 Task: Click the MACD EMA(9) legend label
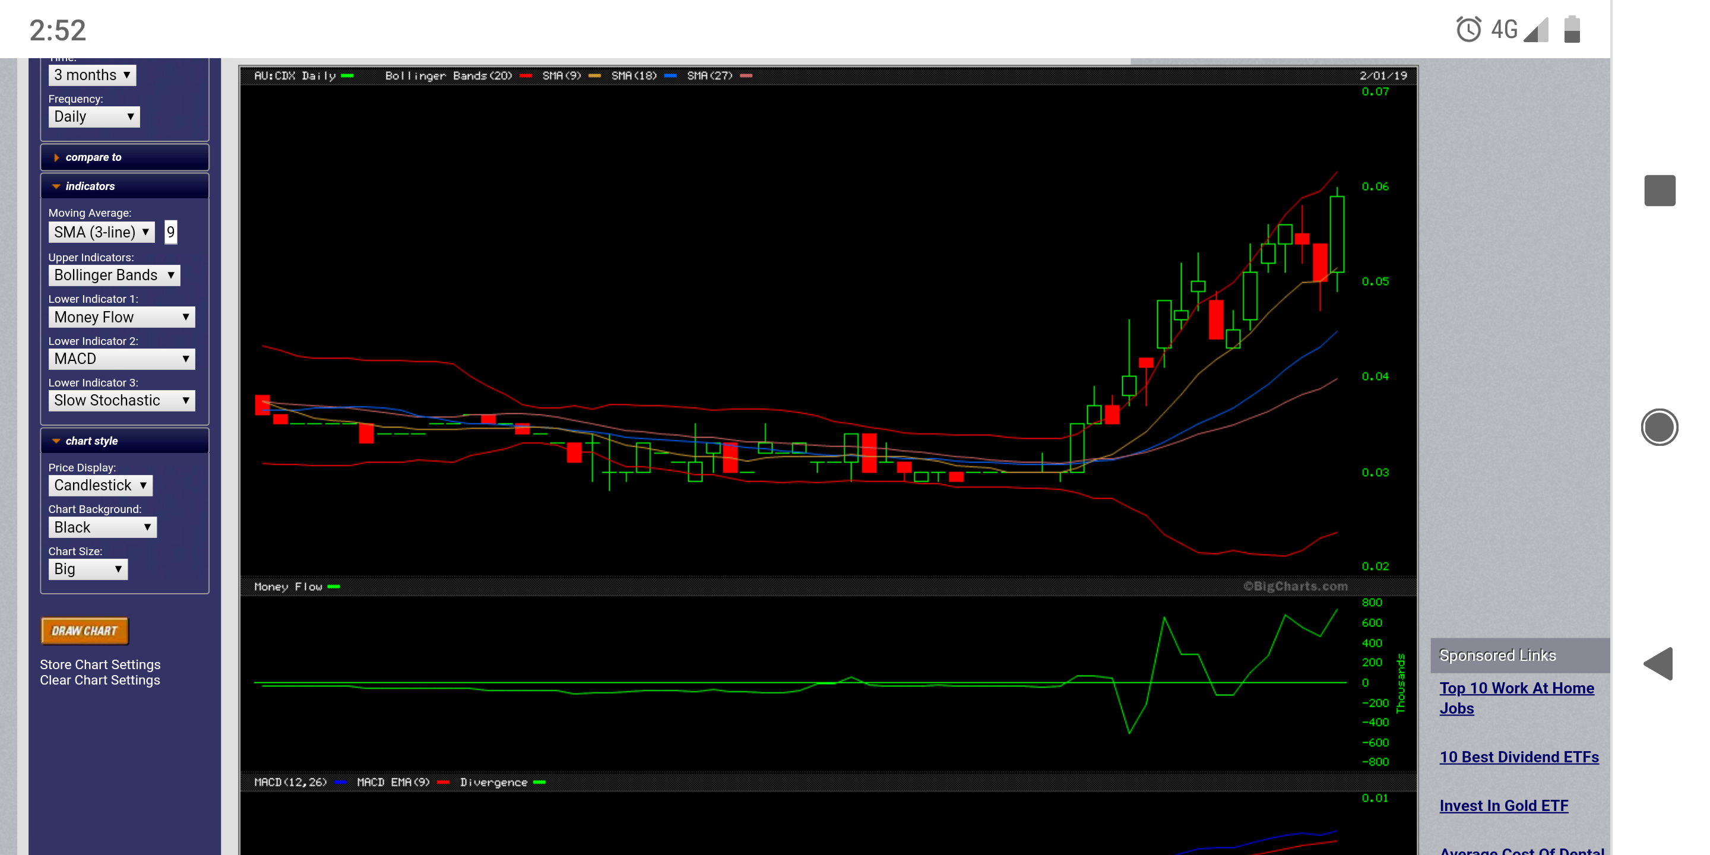[393, 783]
